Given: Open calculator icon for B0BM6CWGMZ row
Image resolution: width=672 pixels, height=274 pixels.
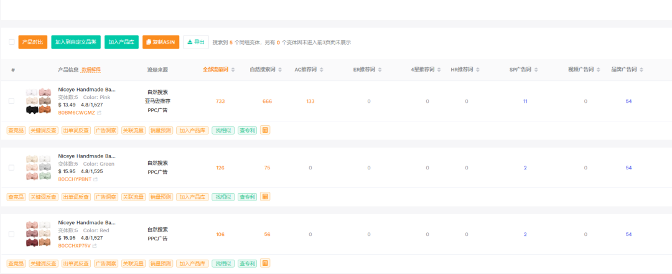Looking at the screenshot, I should [x=265, y=130].
